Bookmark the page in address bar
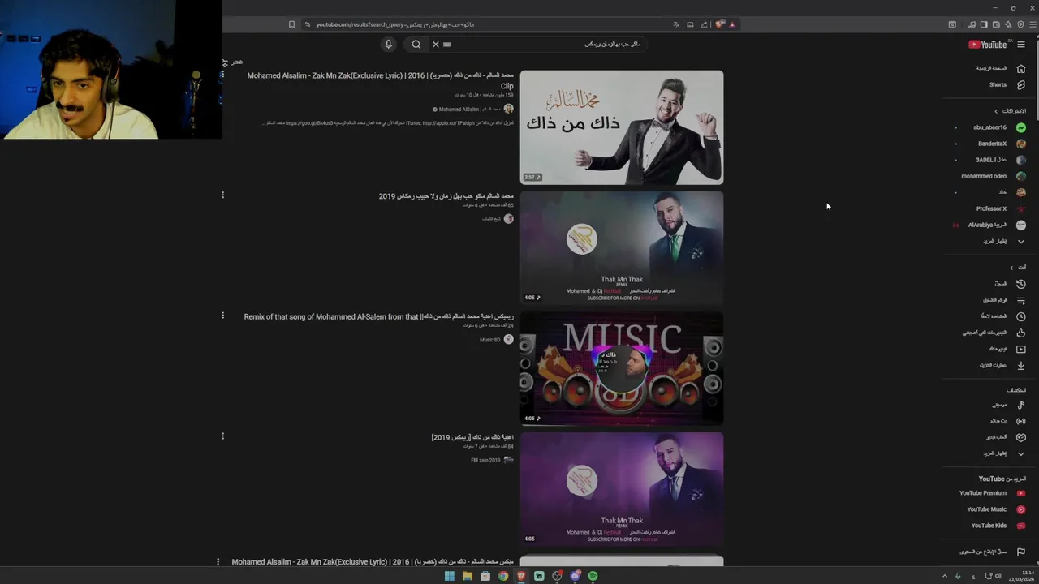The height and width of the screenshot is (584, 1039). (x=291, y=24)
